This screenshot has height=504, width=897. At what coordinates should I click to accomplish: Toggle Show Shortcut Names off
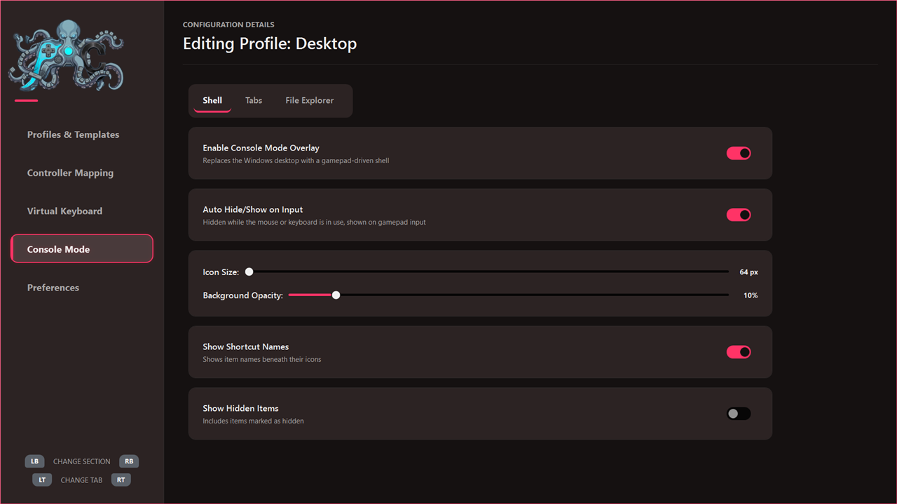coord(739,352)
